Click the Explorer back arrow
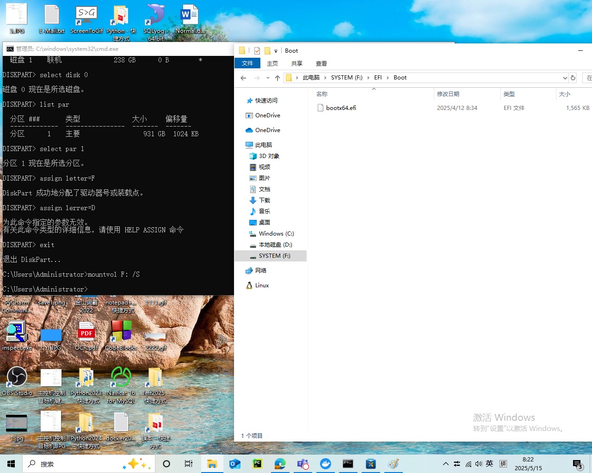 tap(243, 78)
